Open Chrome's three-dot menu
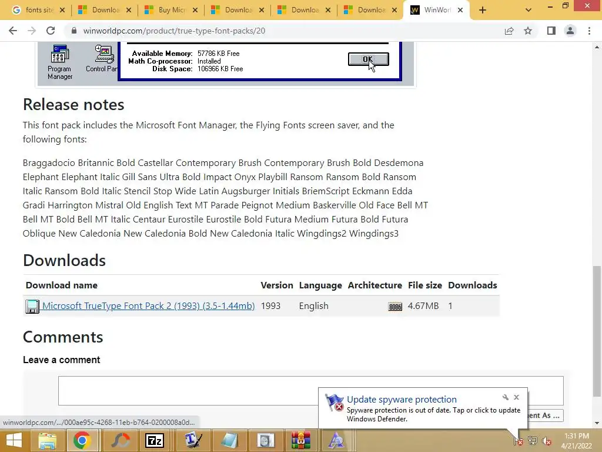The image size is (602, 452). (589, 31)
